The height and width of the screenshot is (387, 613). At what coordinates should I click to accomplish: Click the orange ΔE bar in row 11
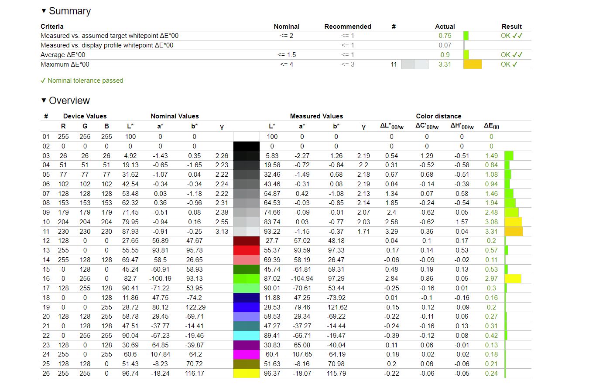pyautogui.click(x=514, y=232)
